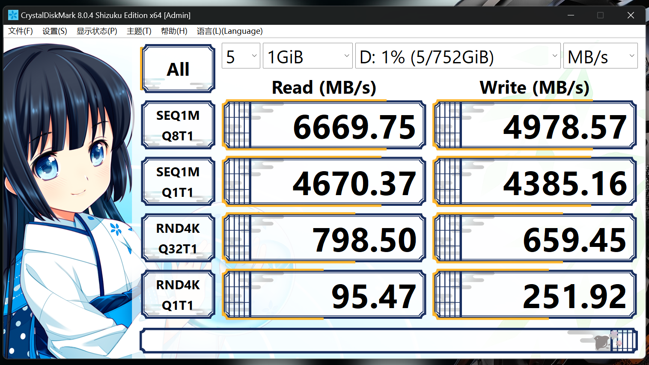
Task: Open the 文件(F) menu
Action: (21, 31)
